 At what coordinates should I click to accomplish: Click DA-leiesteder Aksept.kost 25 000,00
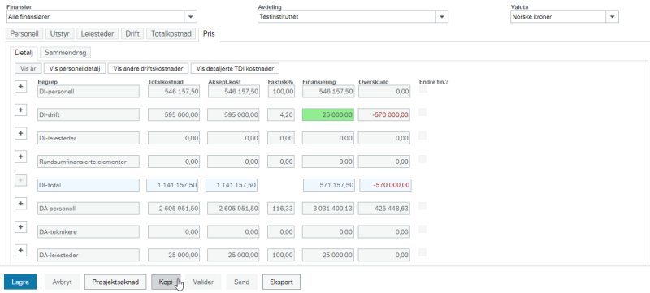(x=233, y=256)
